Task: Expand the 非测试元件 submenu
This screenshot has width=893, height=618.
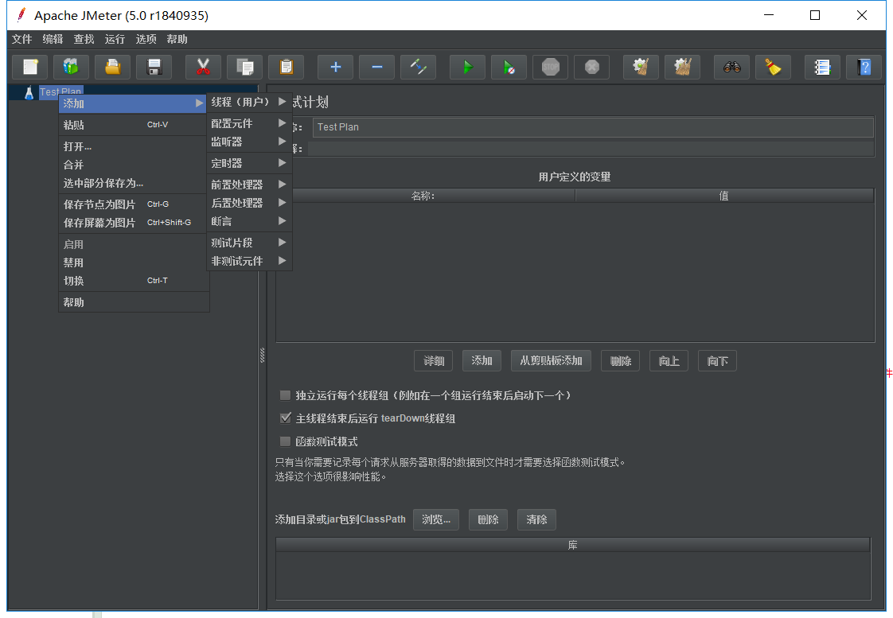Action: click(249, 261)
